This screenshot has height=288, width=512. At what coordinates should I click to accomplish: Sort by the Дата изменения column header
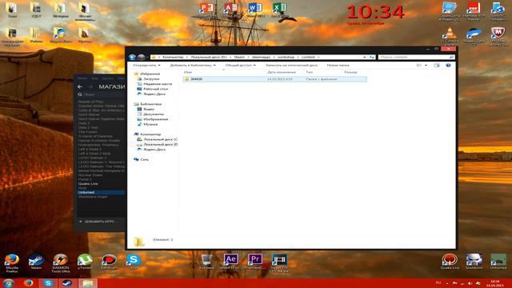tap(281, 72)
